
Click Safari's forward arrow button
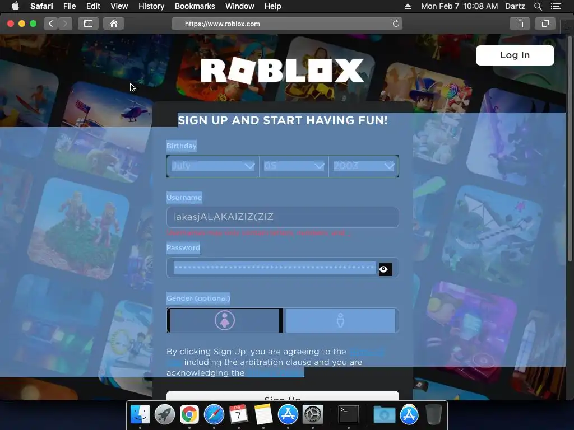coord(65,24)
